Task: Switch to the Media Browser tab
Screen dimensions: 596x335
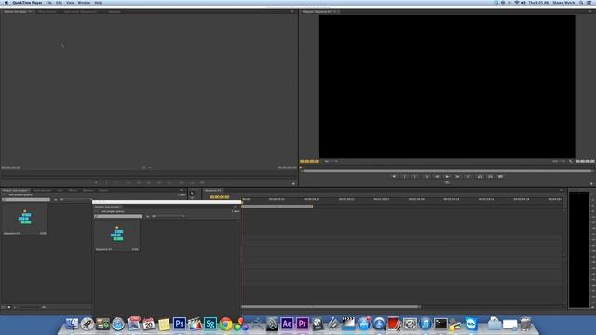Action: pos(42,190)
